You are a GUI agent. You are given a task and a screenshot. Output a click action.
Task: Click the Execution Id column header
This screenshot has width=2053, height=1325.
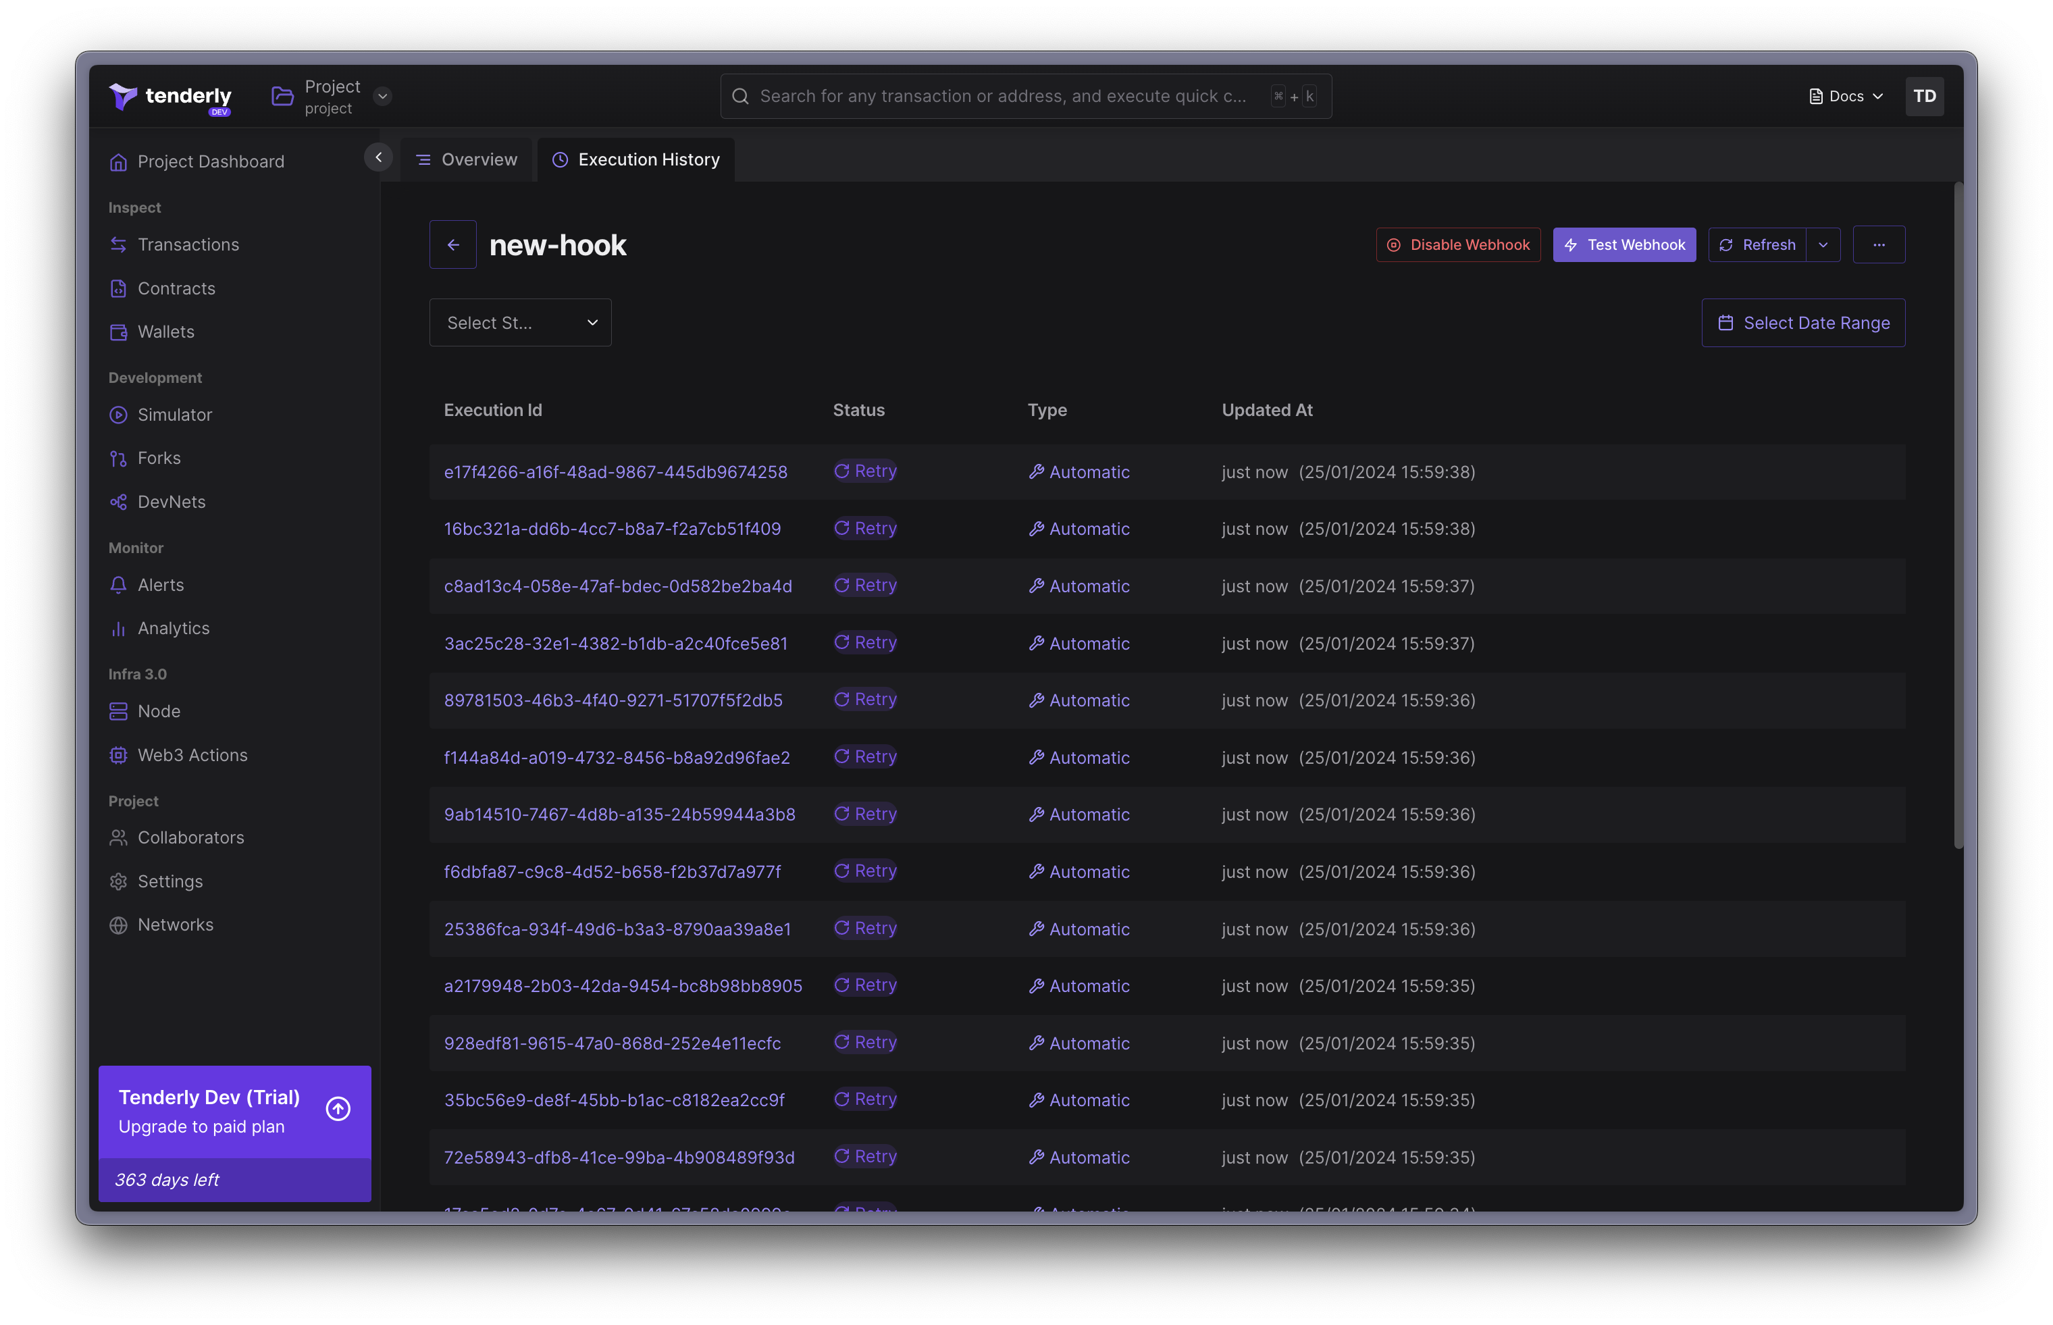click(493, 411)
